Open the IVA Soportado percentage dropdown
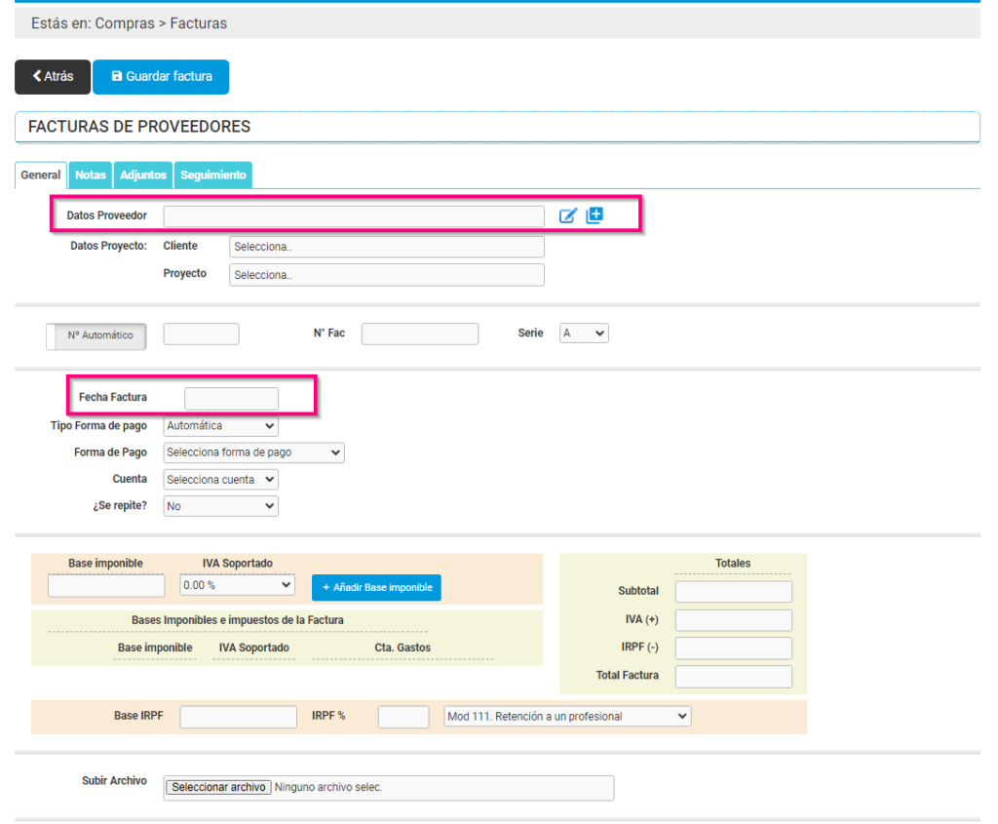The height and width of the screenshot is (824, 998). [236, 587]
